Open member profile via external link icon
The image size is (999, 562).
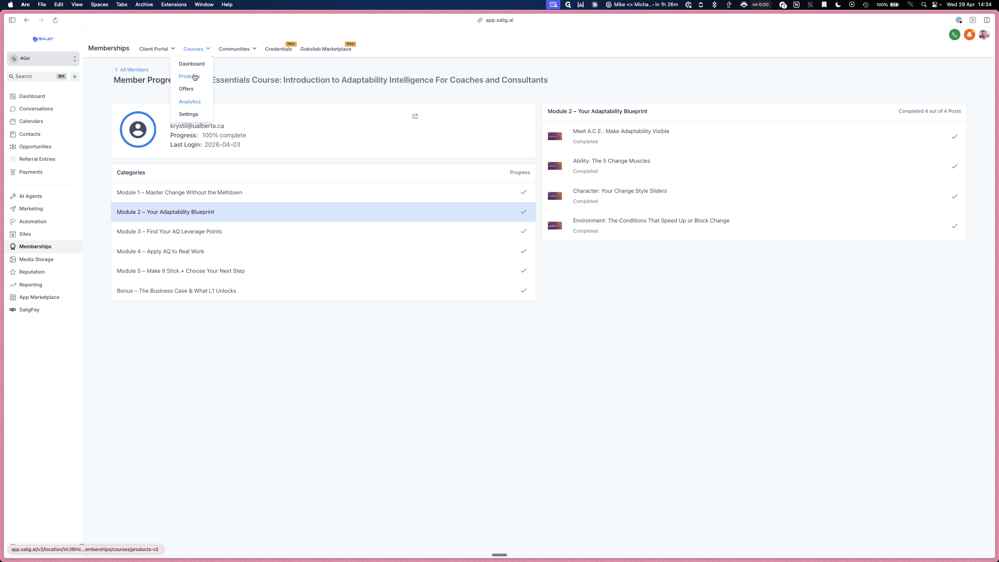[x=415, y=116]
